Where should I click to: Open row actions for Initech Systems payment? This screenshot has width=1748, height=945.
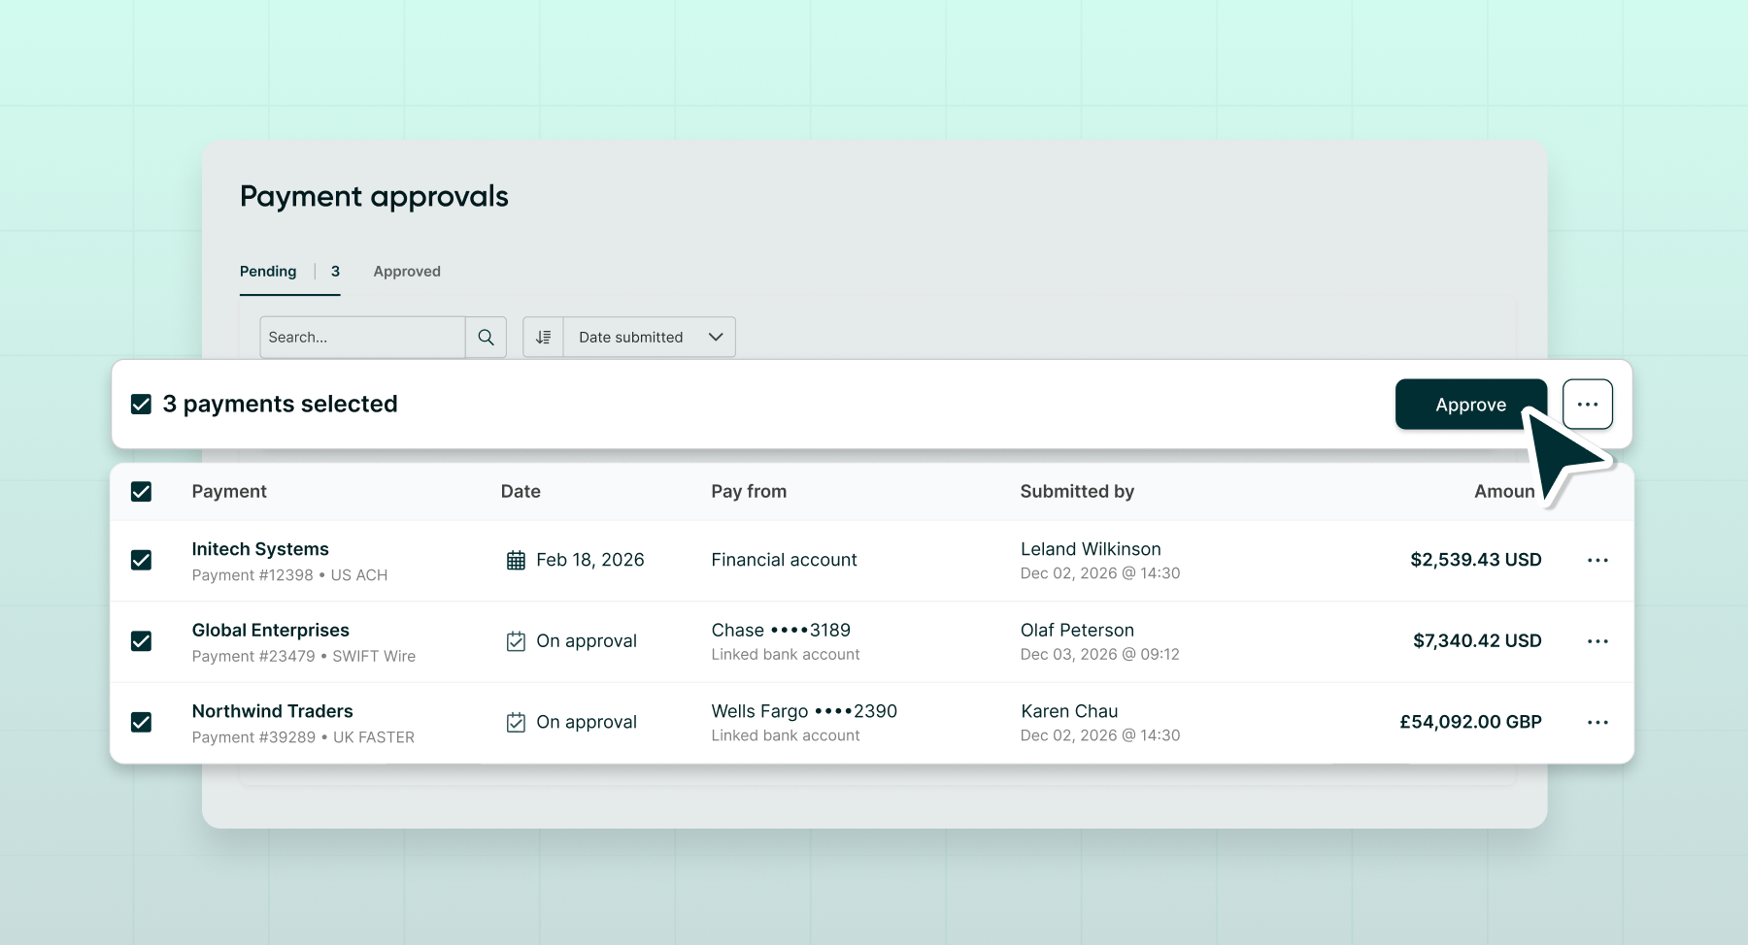[x=1598, y=560]
